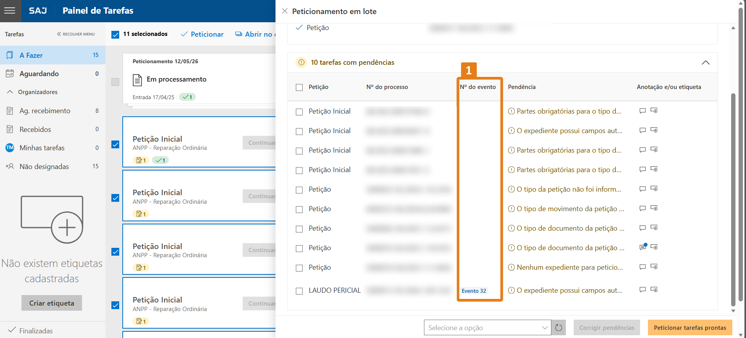
Task: Click the Em processamento document icon
Action: (x=137, y=80)
